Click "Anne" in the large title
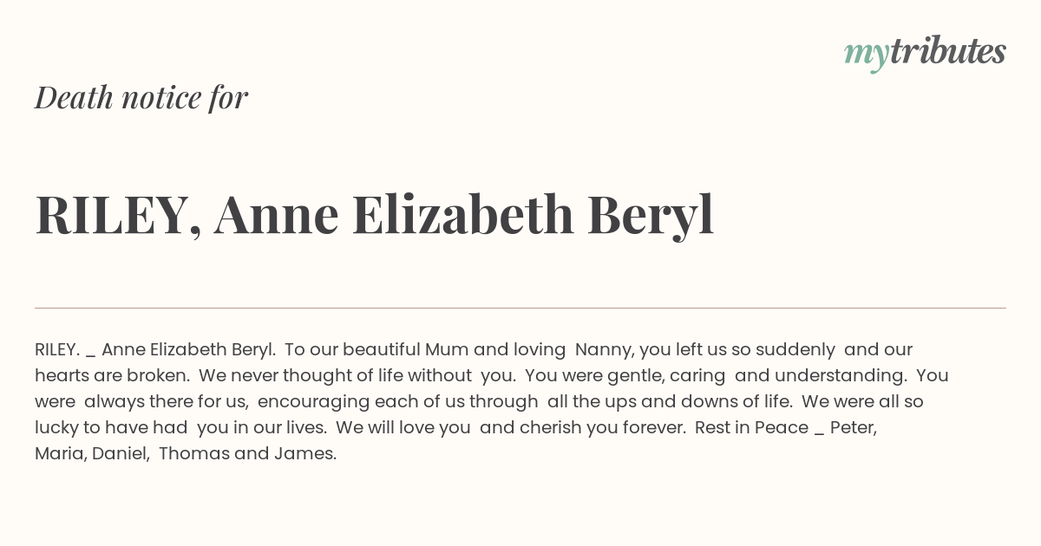This screenshot has height=546, width=1041. (x=276, y=215)
